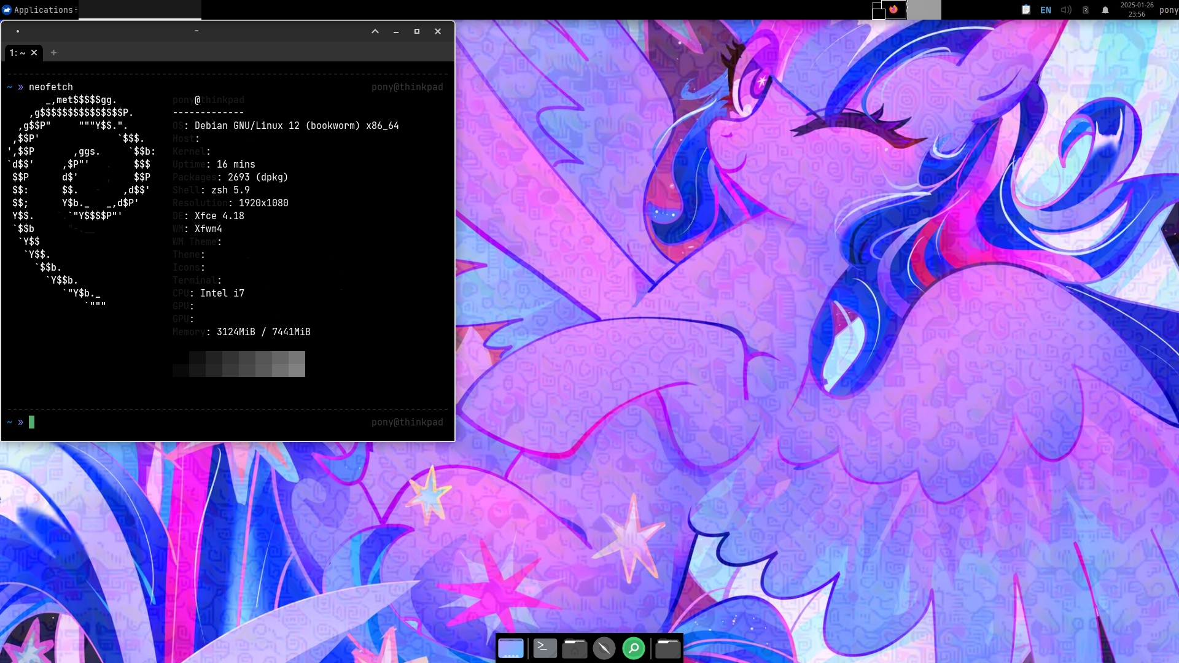This screenshot has height=663, width=1179.
Task: Open the rightmost folder icon in the dock
Action: click(668, 648)
